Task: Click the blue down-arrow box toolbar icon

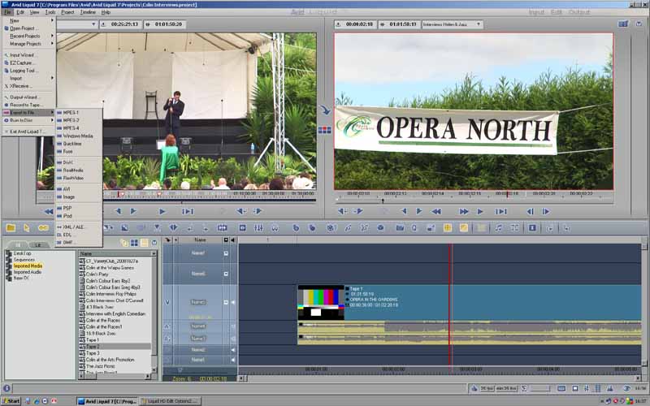Action: (532, 228)
